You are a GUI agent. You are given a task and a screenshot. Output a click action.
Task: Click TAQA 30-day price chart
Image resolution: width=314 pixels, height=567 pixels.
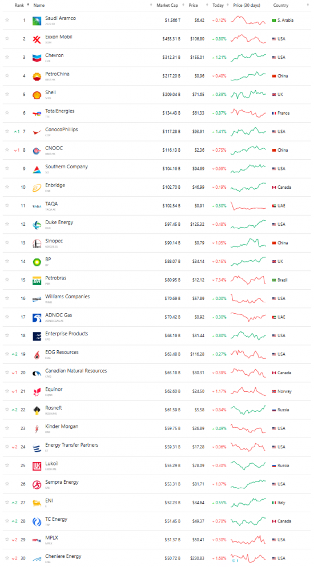(x=248, y=206)
